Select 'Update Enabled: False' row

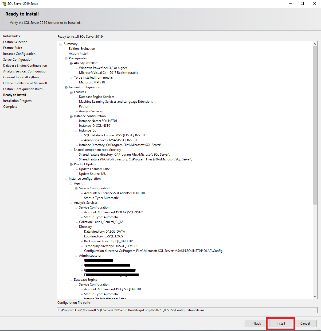click(94, 169)
